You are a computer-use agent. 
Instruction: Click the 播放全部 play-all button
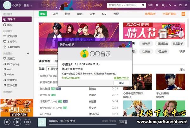point(52,69)
